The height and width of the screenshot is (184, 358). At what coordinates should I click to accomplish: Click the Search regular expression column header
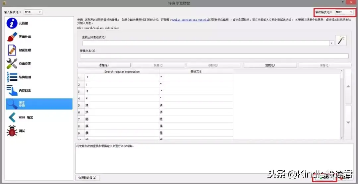(122, 72)
